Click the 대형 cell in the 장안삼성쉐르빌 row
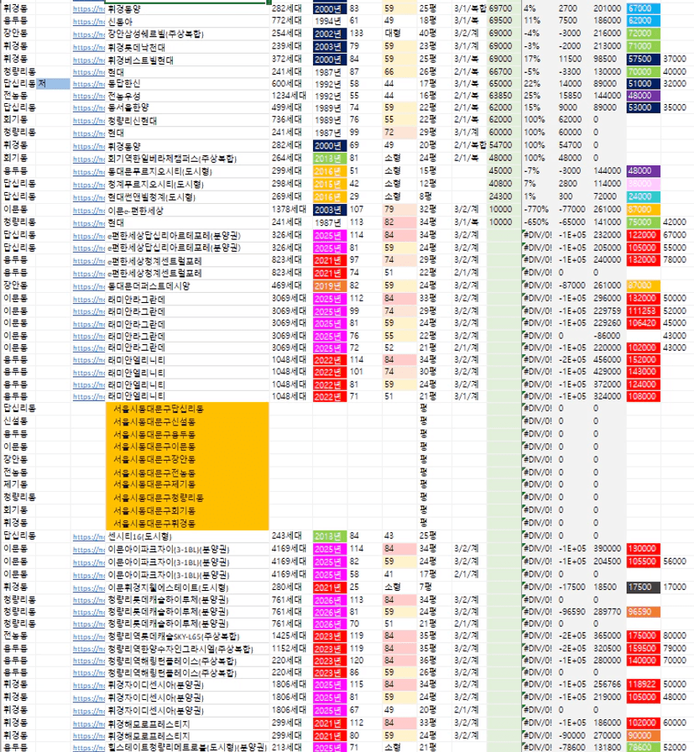The image size is (694, 752). click(399, 34)
